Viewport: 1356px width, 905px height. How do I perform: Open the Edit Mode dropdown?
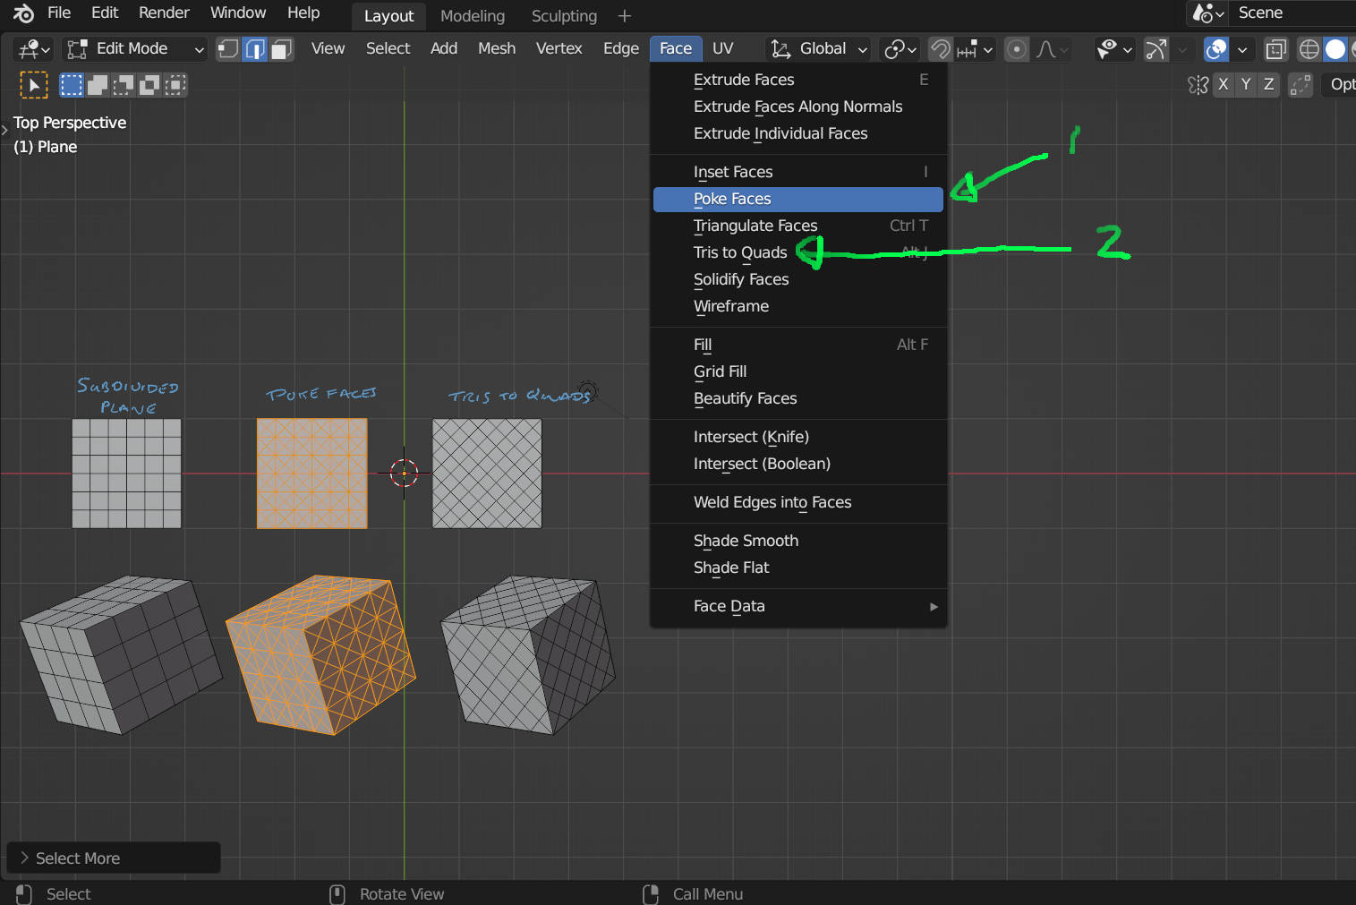click(136, 48)
